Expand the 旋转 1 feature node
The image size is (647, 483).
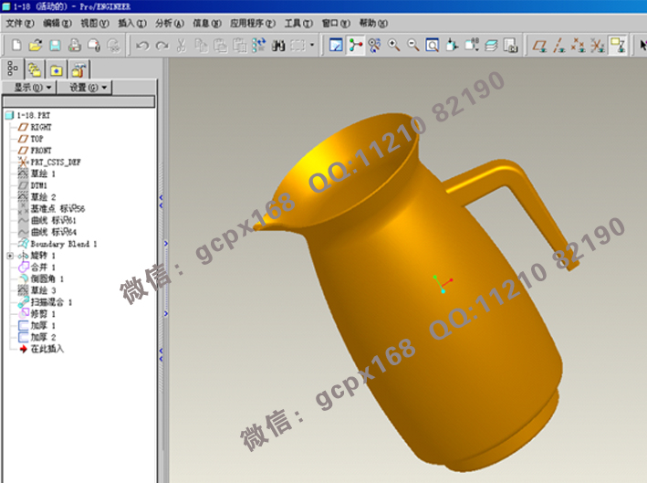point(10,256)
